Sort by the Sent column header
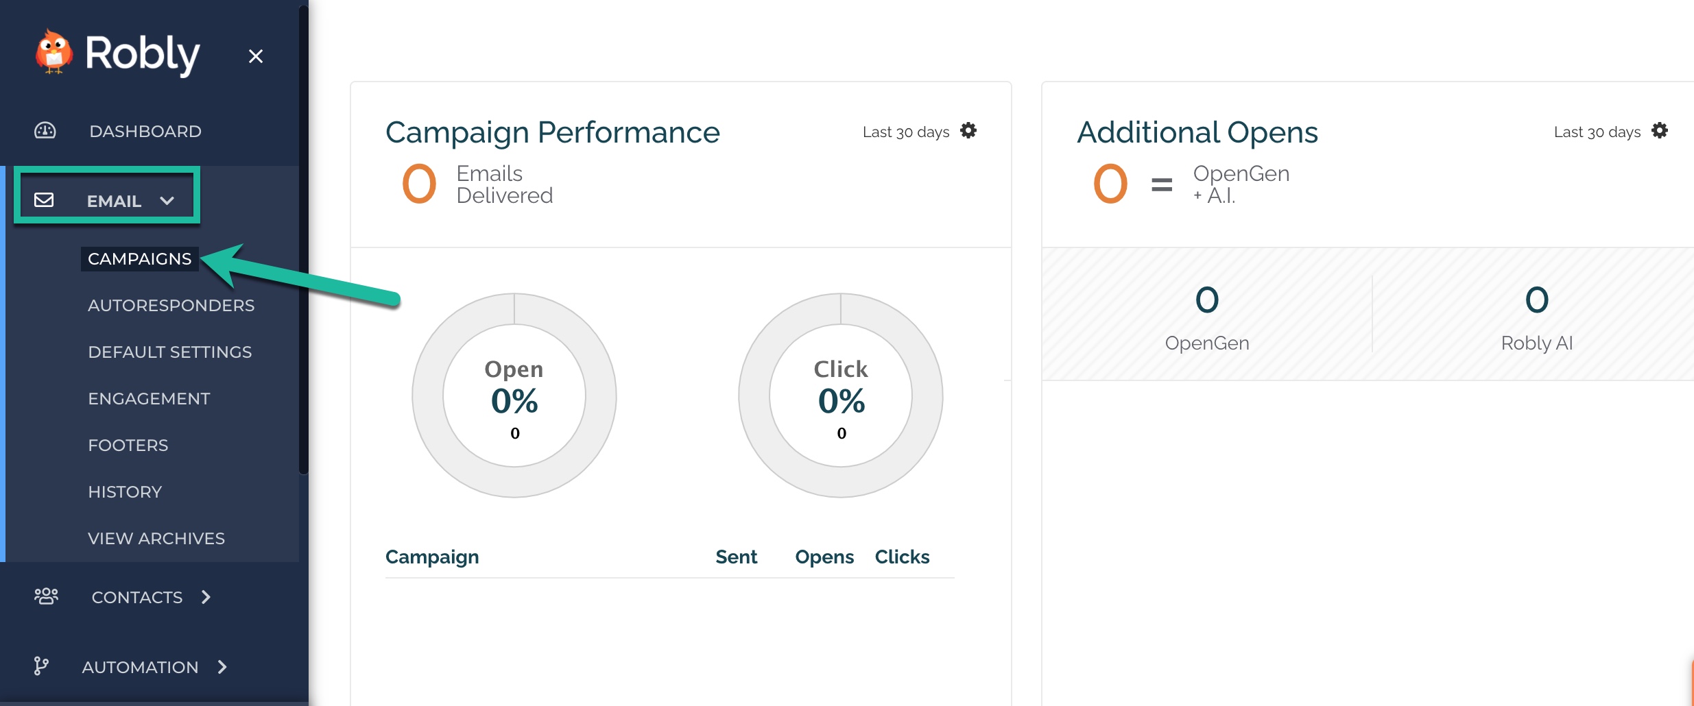 (x=737, y=557)
